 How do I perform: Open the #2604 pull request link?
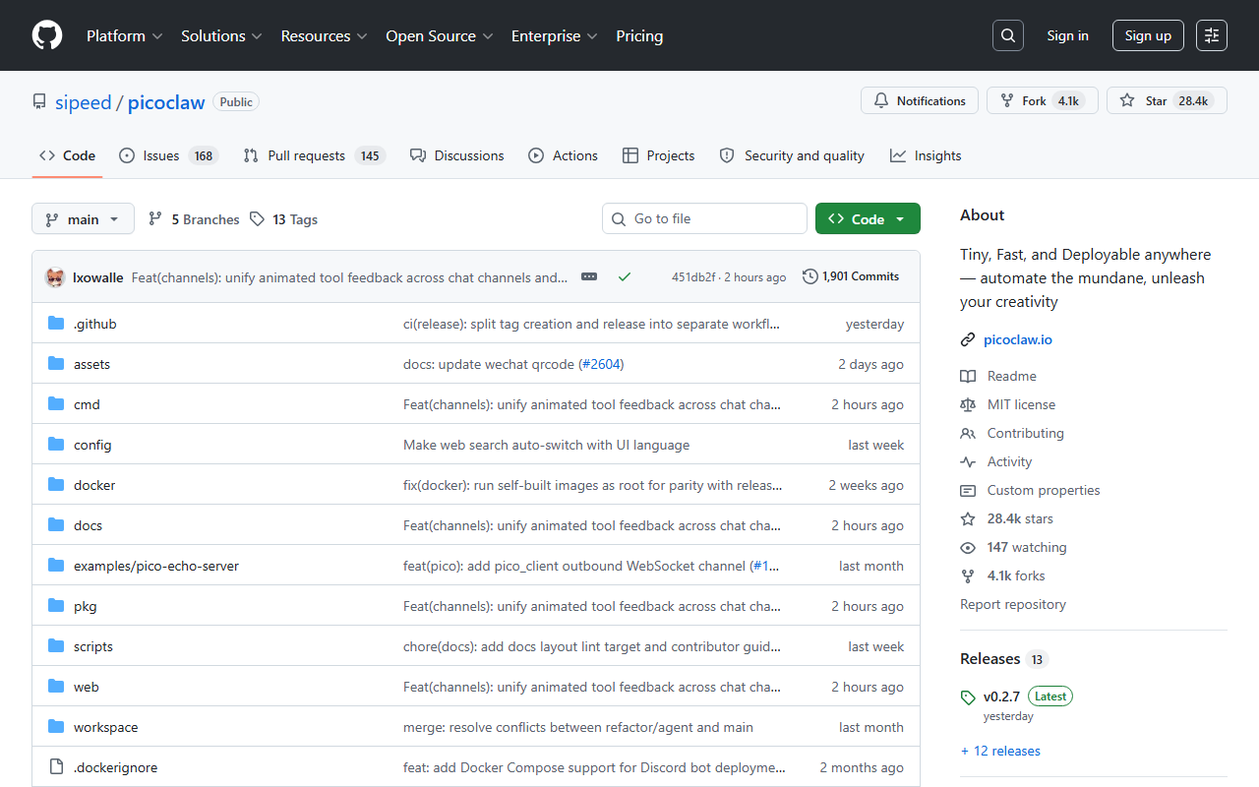[x=601, y=364]
